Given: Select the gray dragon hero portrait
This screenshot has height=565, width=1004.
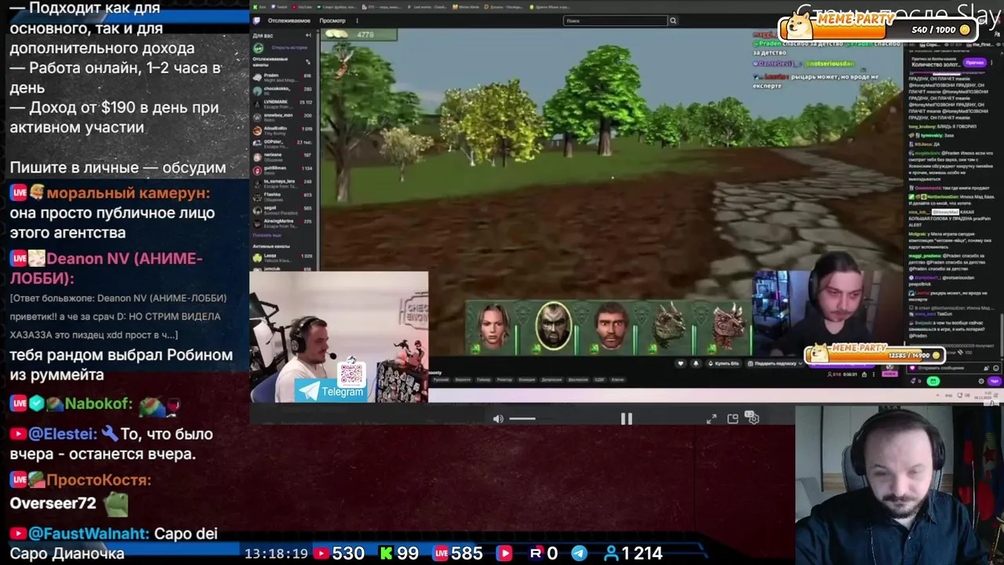Looking at the screenshot, I should (x=669, y=325).
